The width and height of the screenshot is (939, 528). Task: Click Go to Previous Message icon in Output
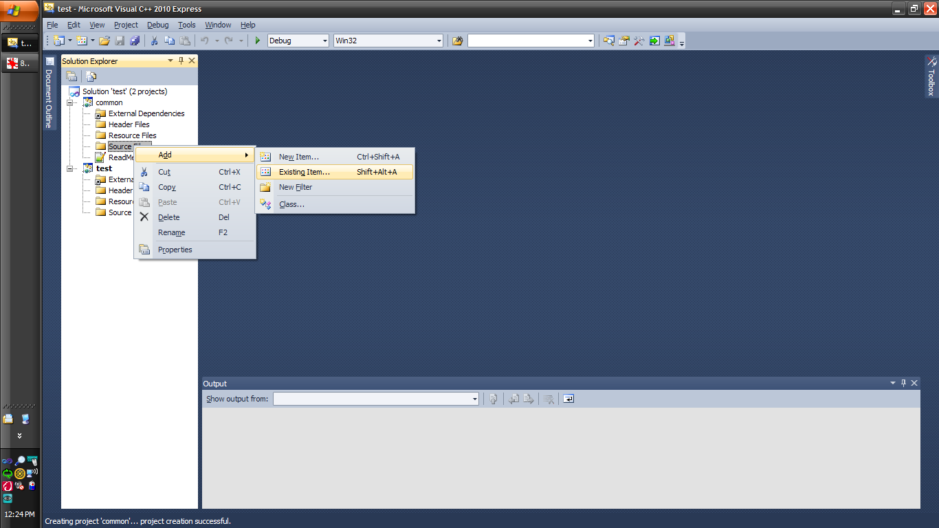pos(513,399)
